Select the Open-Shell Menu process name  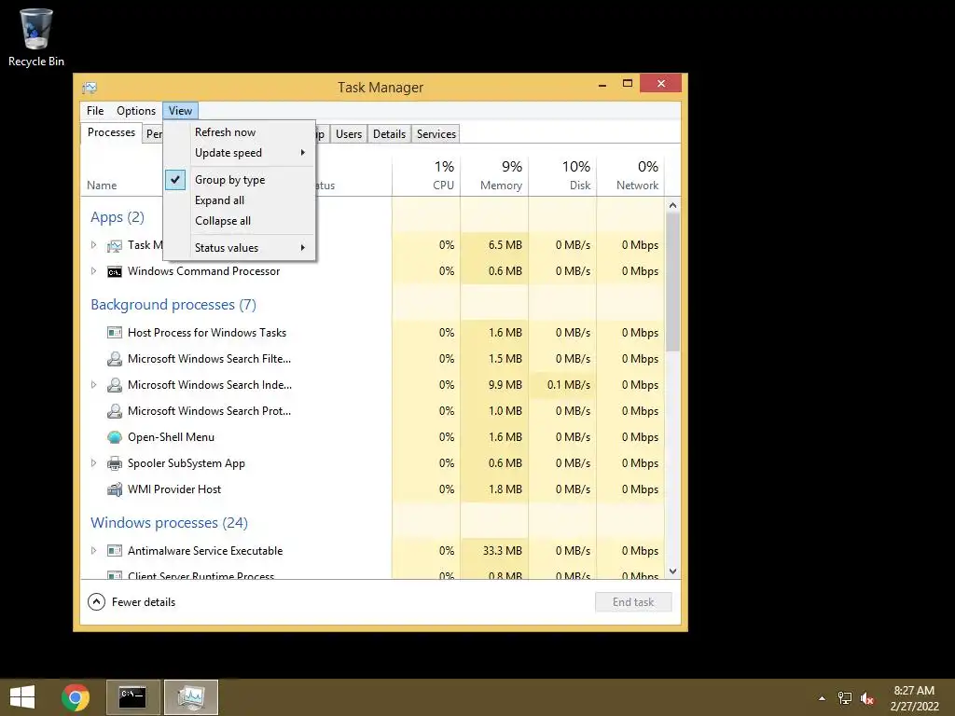point(172,437)
